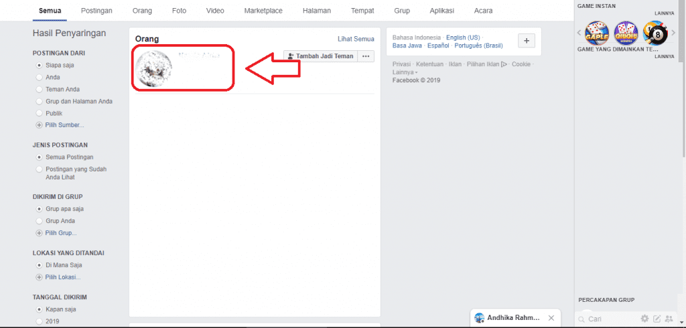Switch to the Halaman tab
The image size is (686, 328).
pyautogui.click(x=317, y=11)
